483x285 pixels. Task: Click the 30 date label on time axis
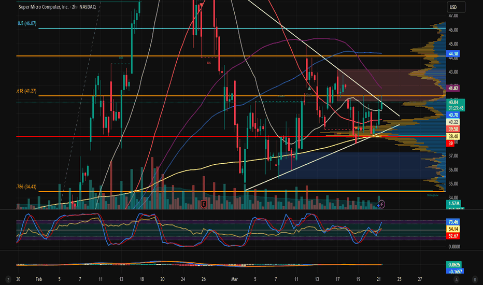click(x=18, y=279)
